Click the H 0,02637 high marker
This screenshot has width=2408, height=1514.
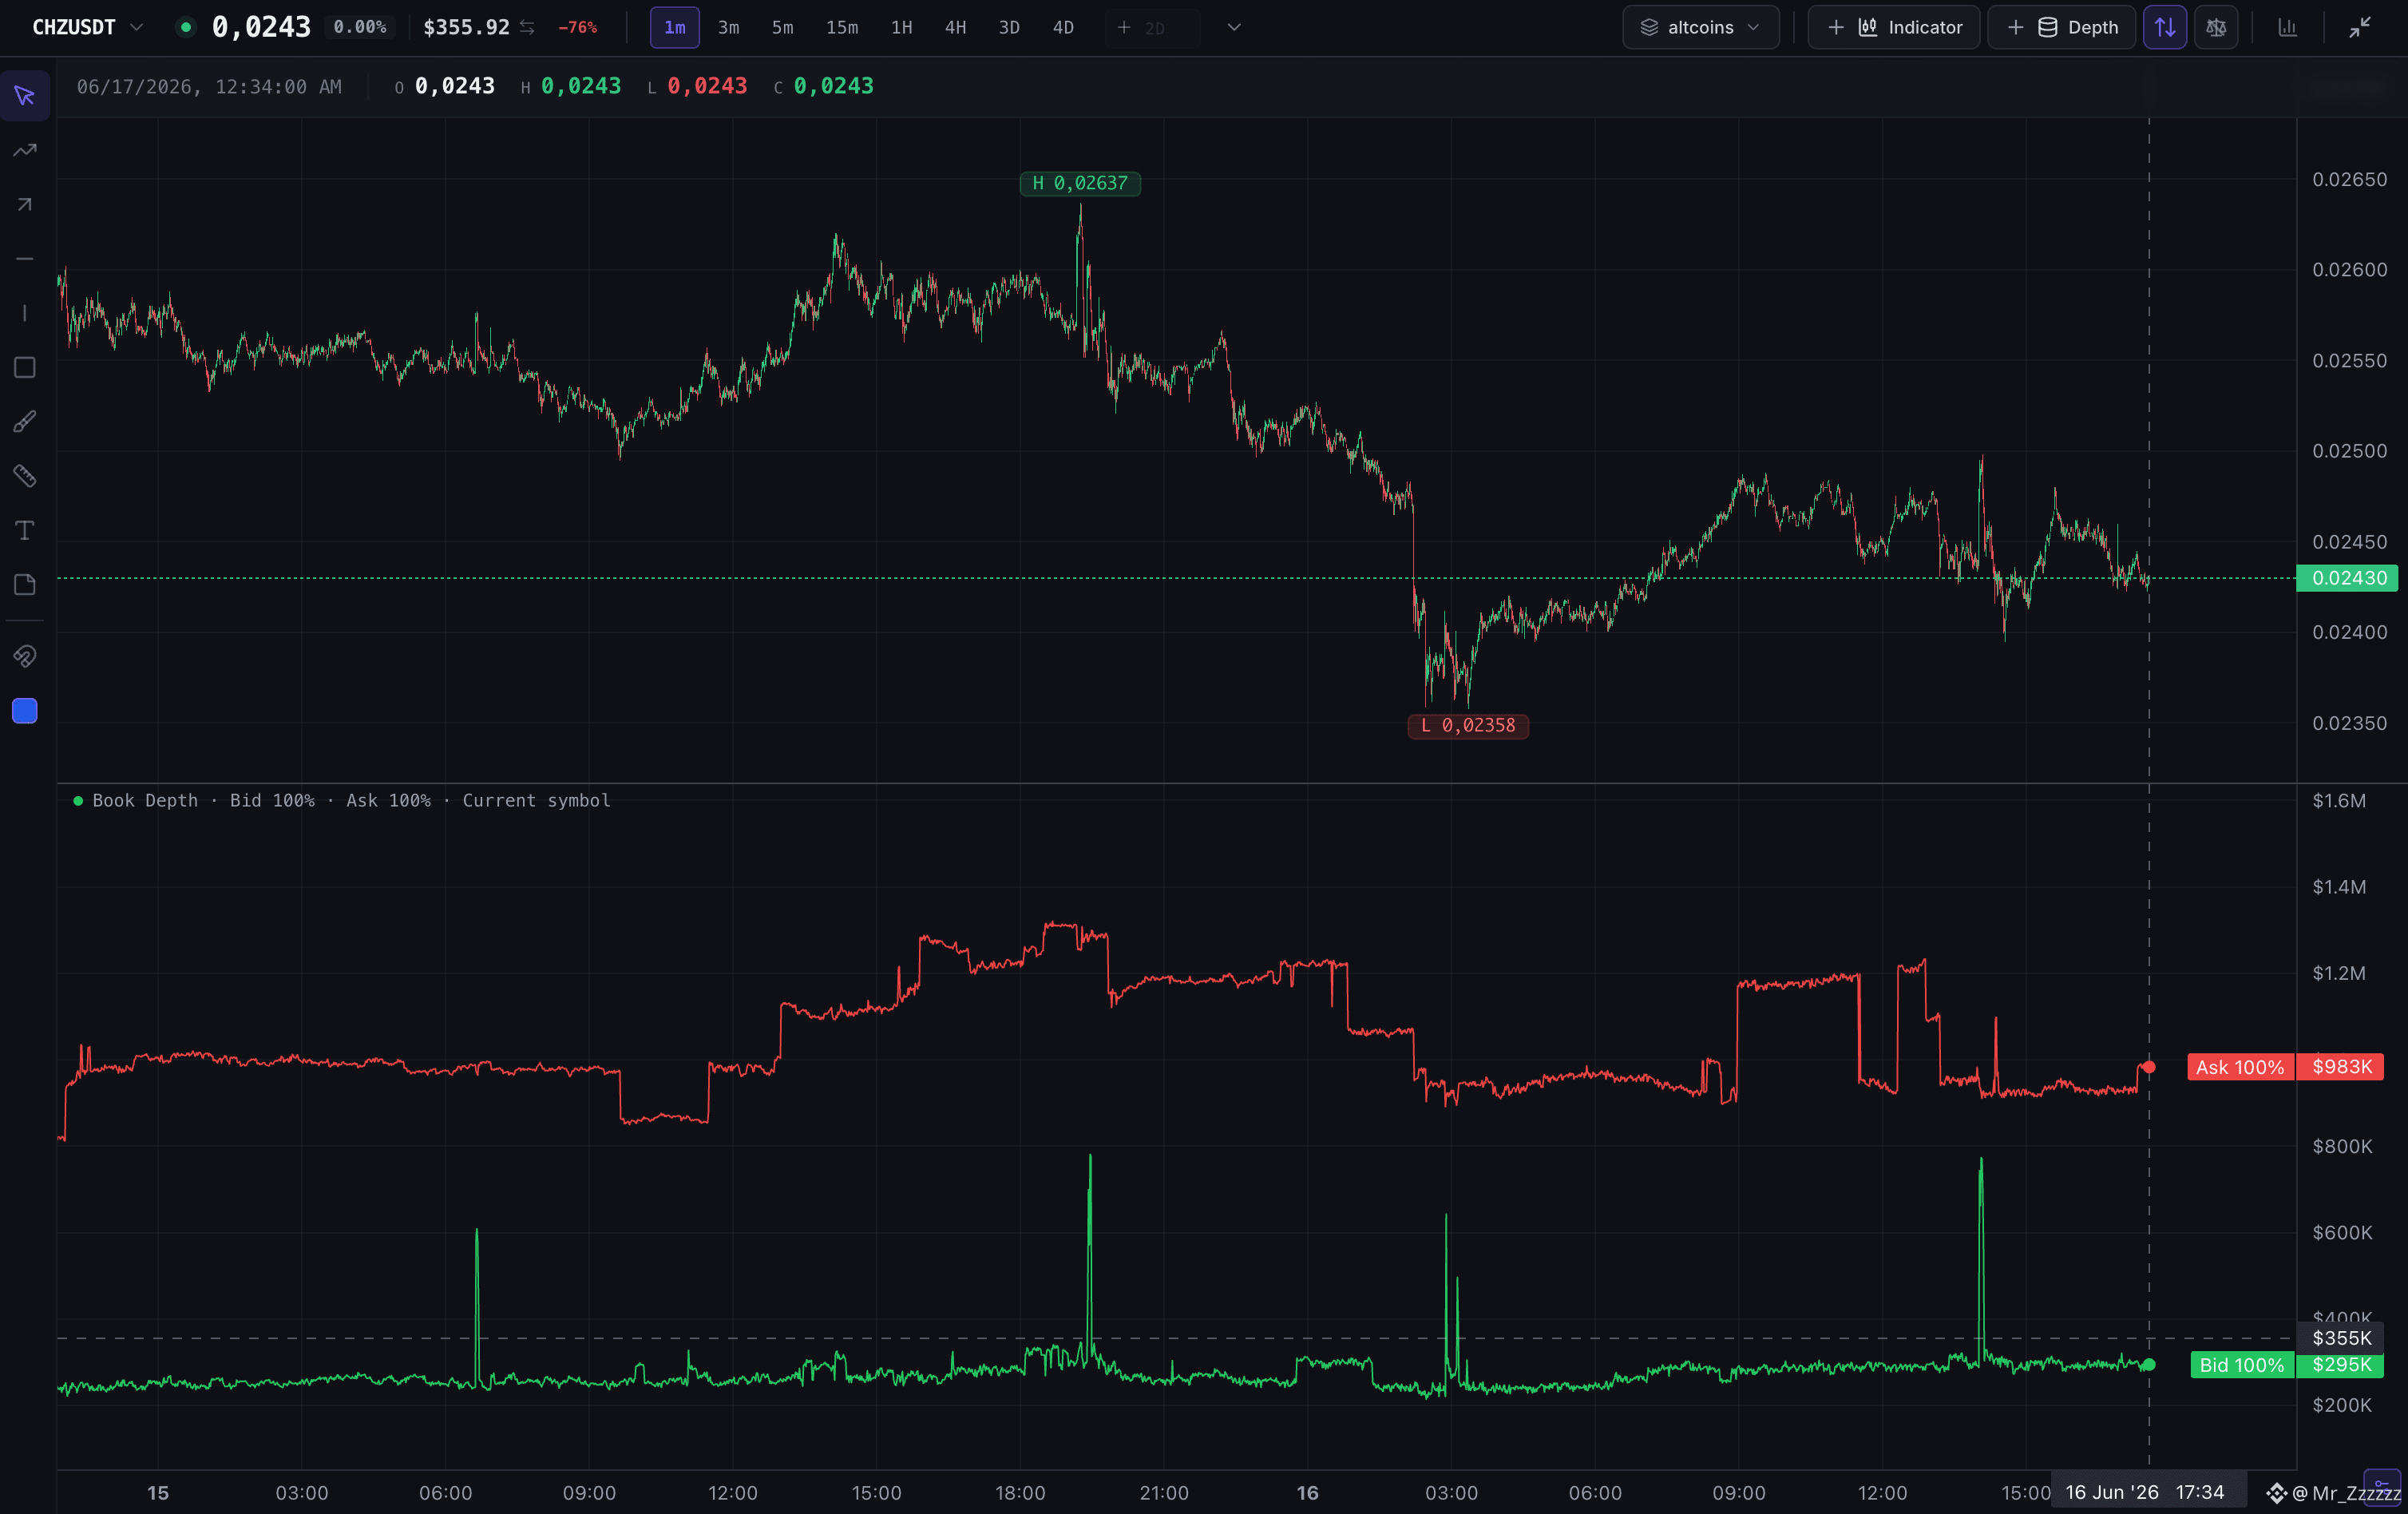click(1080, 183)
